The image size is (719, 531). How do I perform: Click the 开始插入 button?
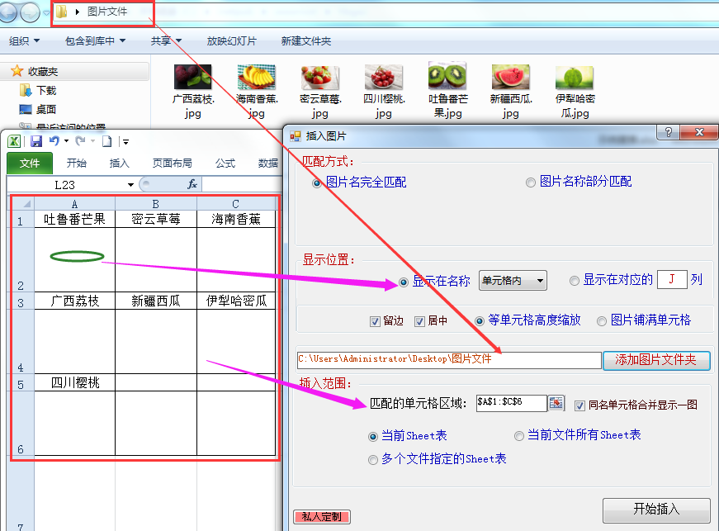(x=655, y=510)
